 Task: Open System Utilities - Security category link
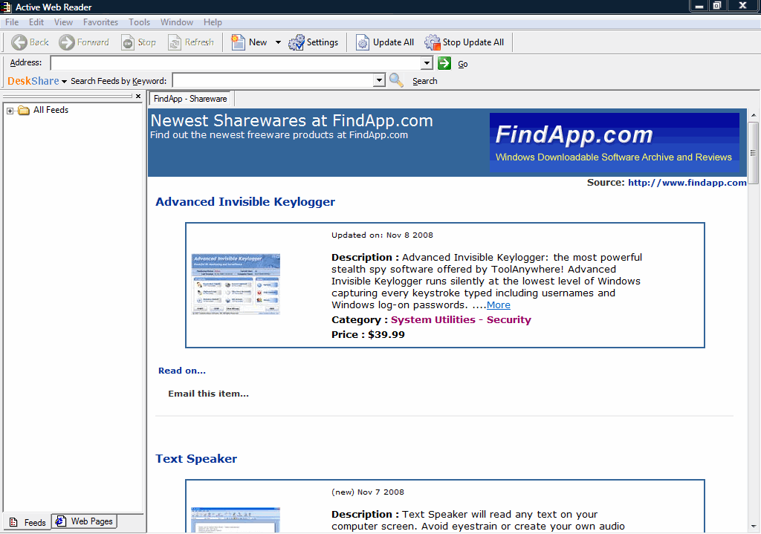461,320
